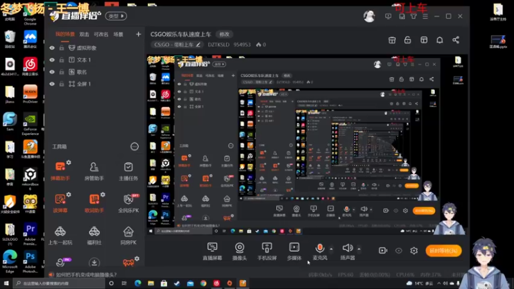Expand microphone options arrow

331,249
